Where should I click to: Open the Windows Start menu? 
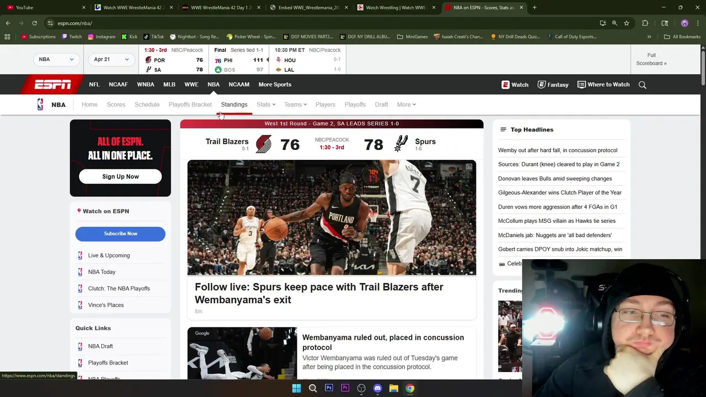pos(296,388)
